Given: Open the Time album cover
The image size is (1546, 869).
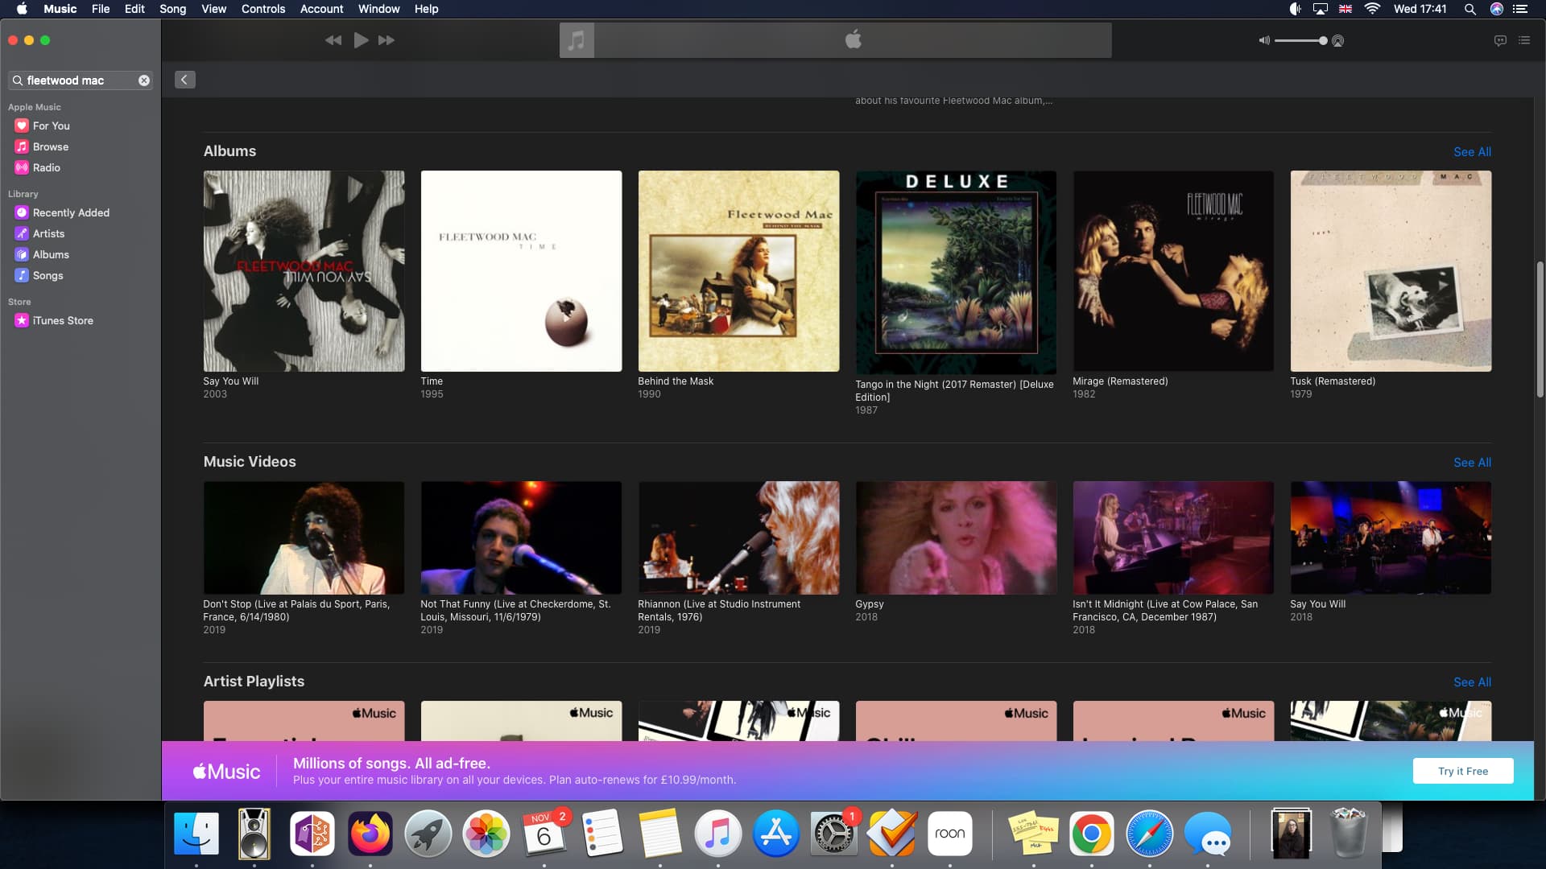Looking at the screenshot, I should pyautogui.click(x=521, y=271).
